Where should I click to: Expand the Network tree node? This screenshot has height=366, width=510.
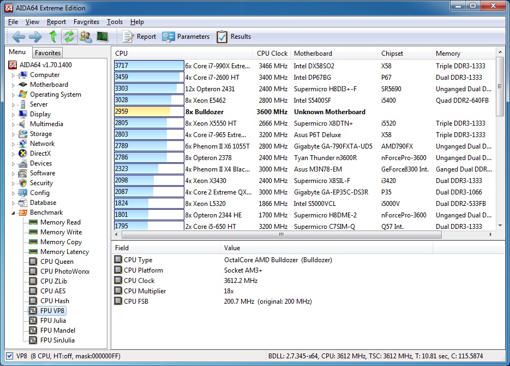click(13, 144)
